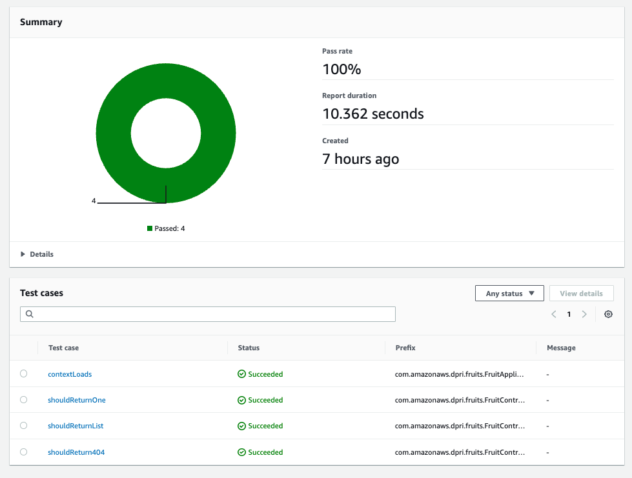Select the shouldReturnList radio button

[24, 426]
